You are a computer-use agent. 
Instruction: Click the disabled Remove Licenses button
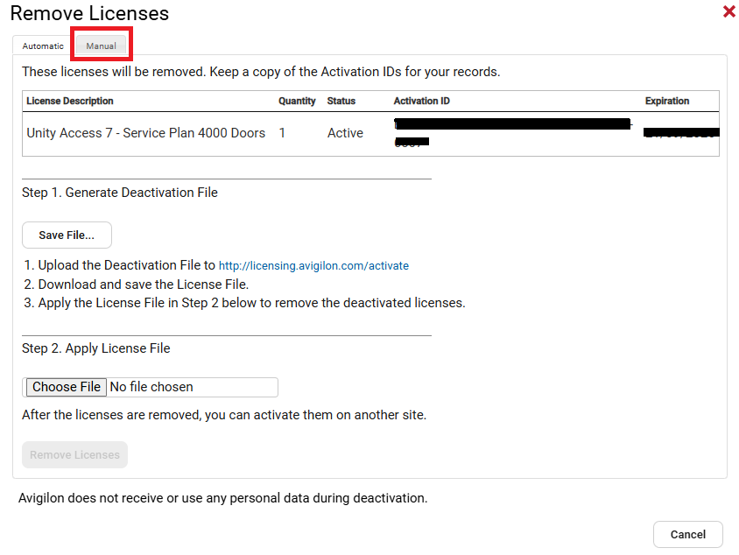[74, 454]
